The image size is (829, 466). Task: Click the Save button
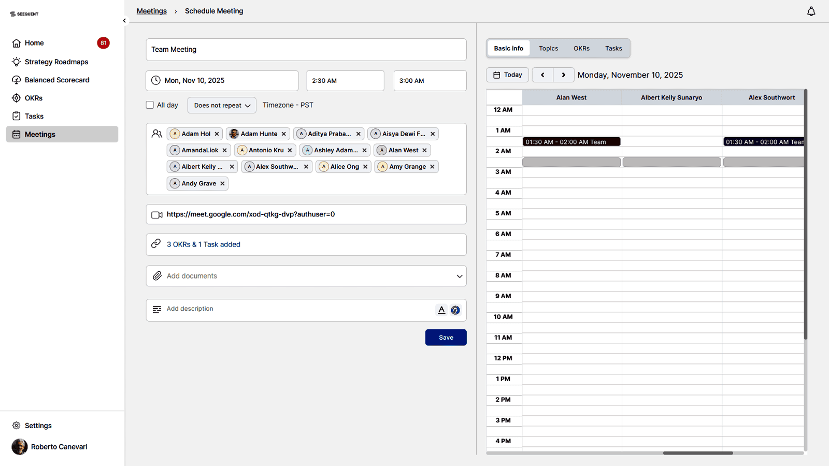pyautogui.click(x=446, y=338)
